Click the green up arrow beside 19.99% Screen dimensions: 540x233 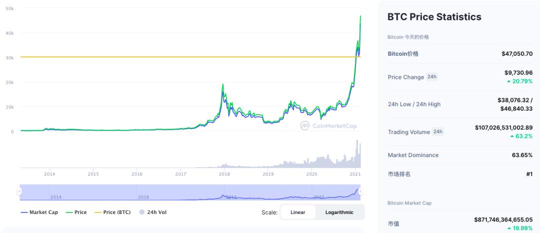[x=509, y=228]
